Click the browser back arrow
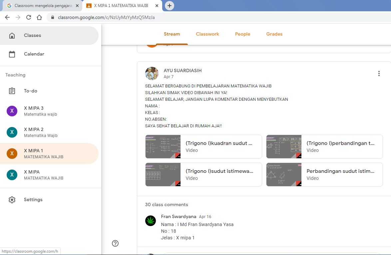This screenshot has width=391, height=255. 7,17
